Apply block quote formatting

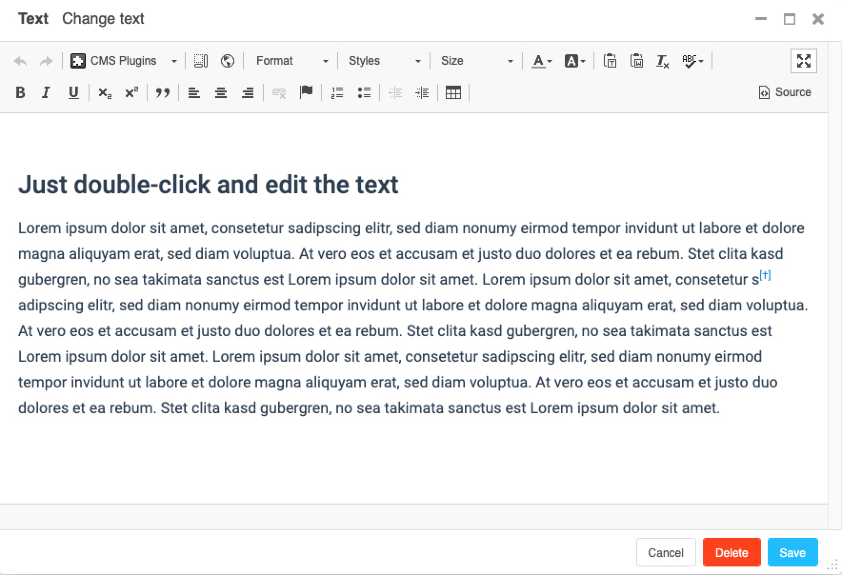163,93
